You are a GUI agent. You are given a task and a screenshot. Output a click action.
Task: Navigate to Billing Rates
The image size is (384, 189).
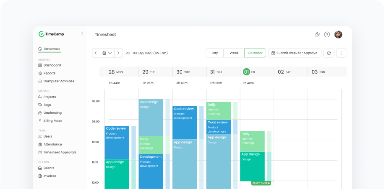[53, 120]
